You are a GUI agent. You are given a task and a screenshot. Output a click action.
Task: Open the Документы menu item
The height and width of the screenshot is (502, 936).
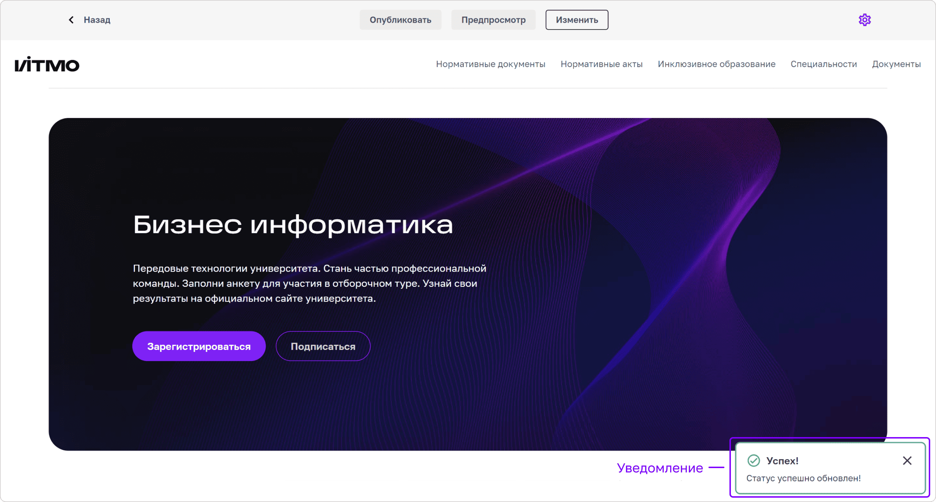click(x=896, y=64)
